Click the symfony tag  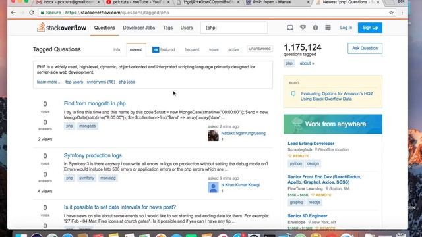click(86, 178)
